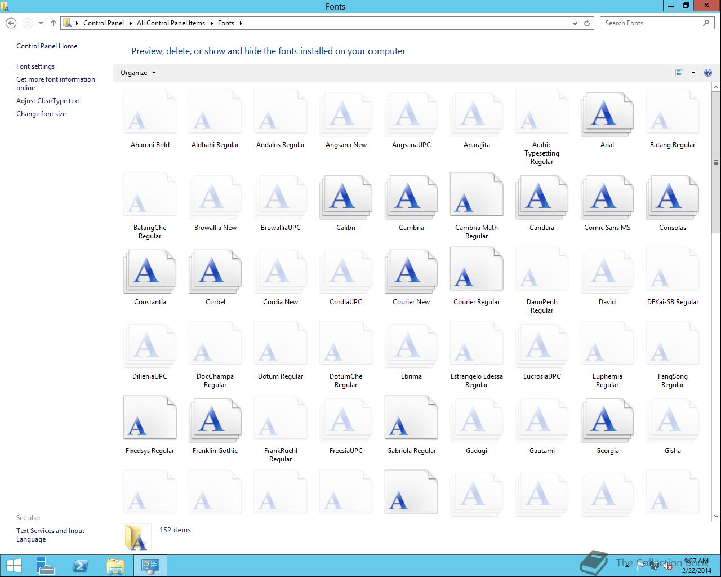
Task: Select the EucrosiaUPC font icon
Action: tap(542, 347)
